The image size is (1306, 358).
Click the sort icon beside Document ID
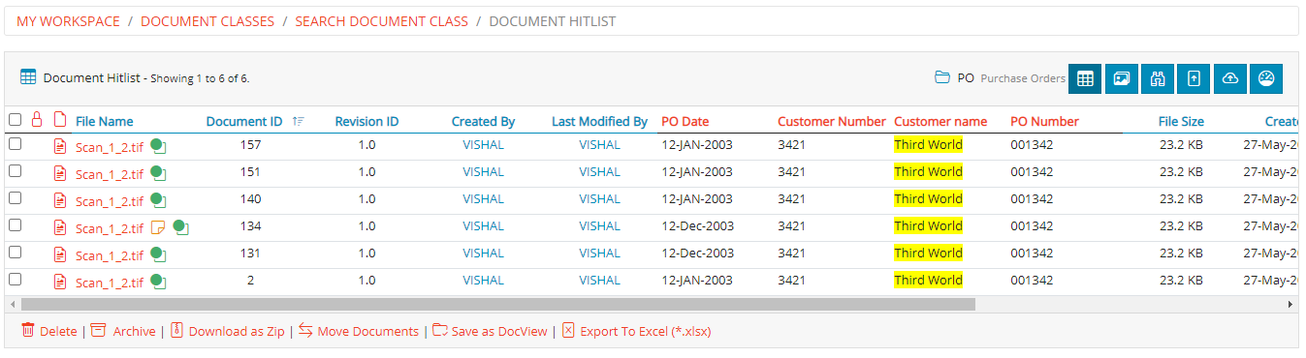(299, 121)
